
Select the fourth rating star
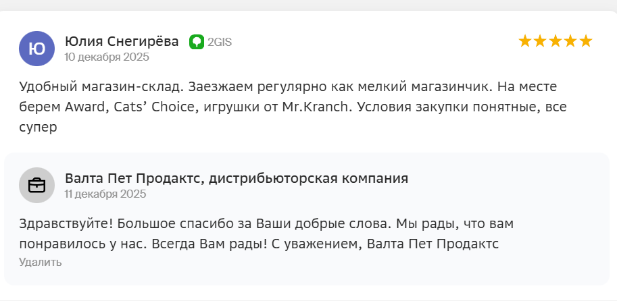tap(570, 41)
